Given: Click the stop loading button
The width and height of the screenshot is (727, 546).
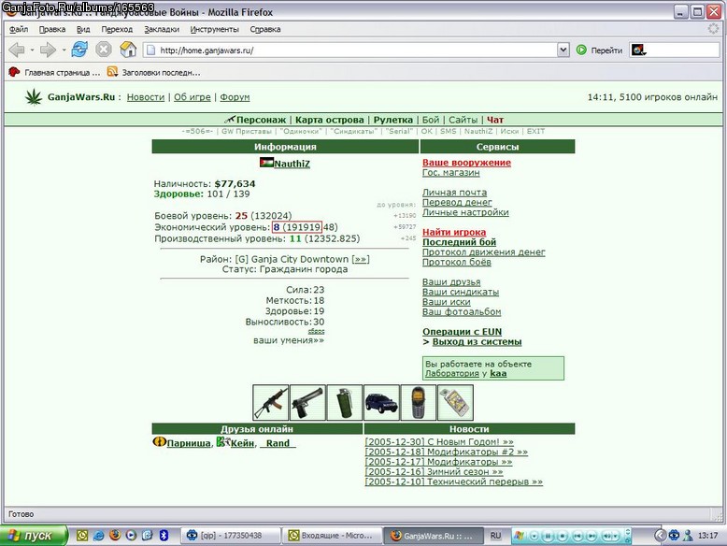Looking at the screenshot, I should click(104, 50).
